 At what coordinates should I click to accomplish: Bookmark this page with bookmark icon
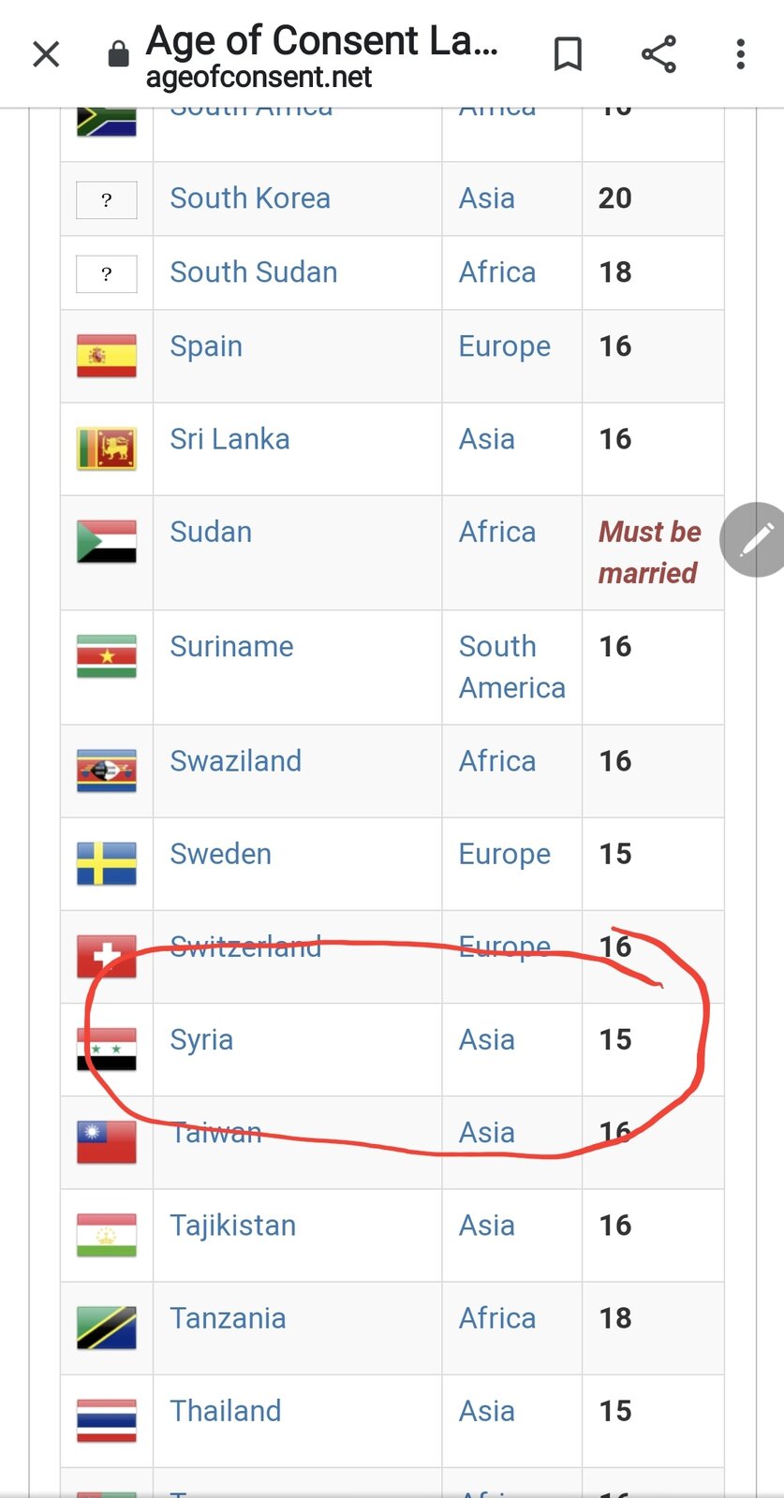(x=568, y=54)
